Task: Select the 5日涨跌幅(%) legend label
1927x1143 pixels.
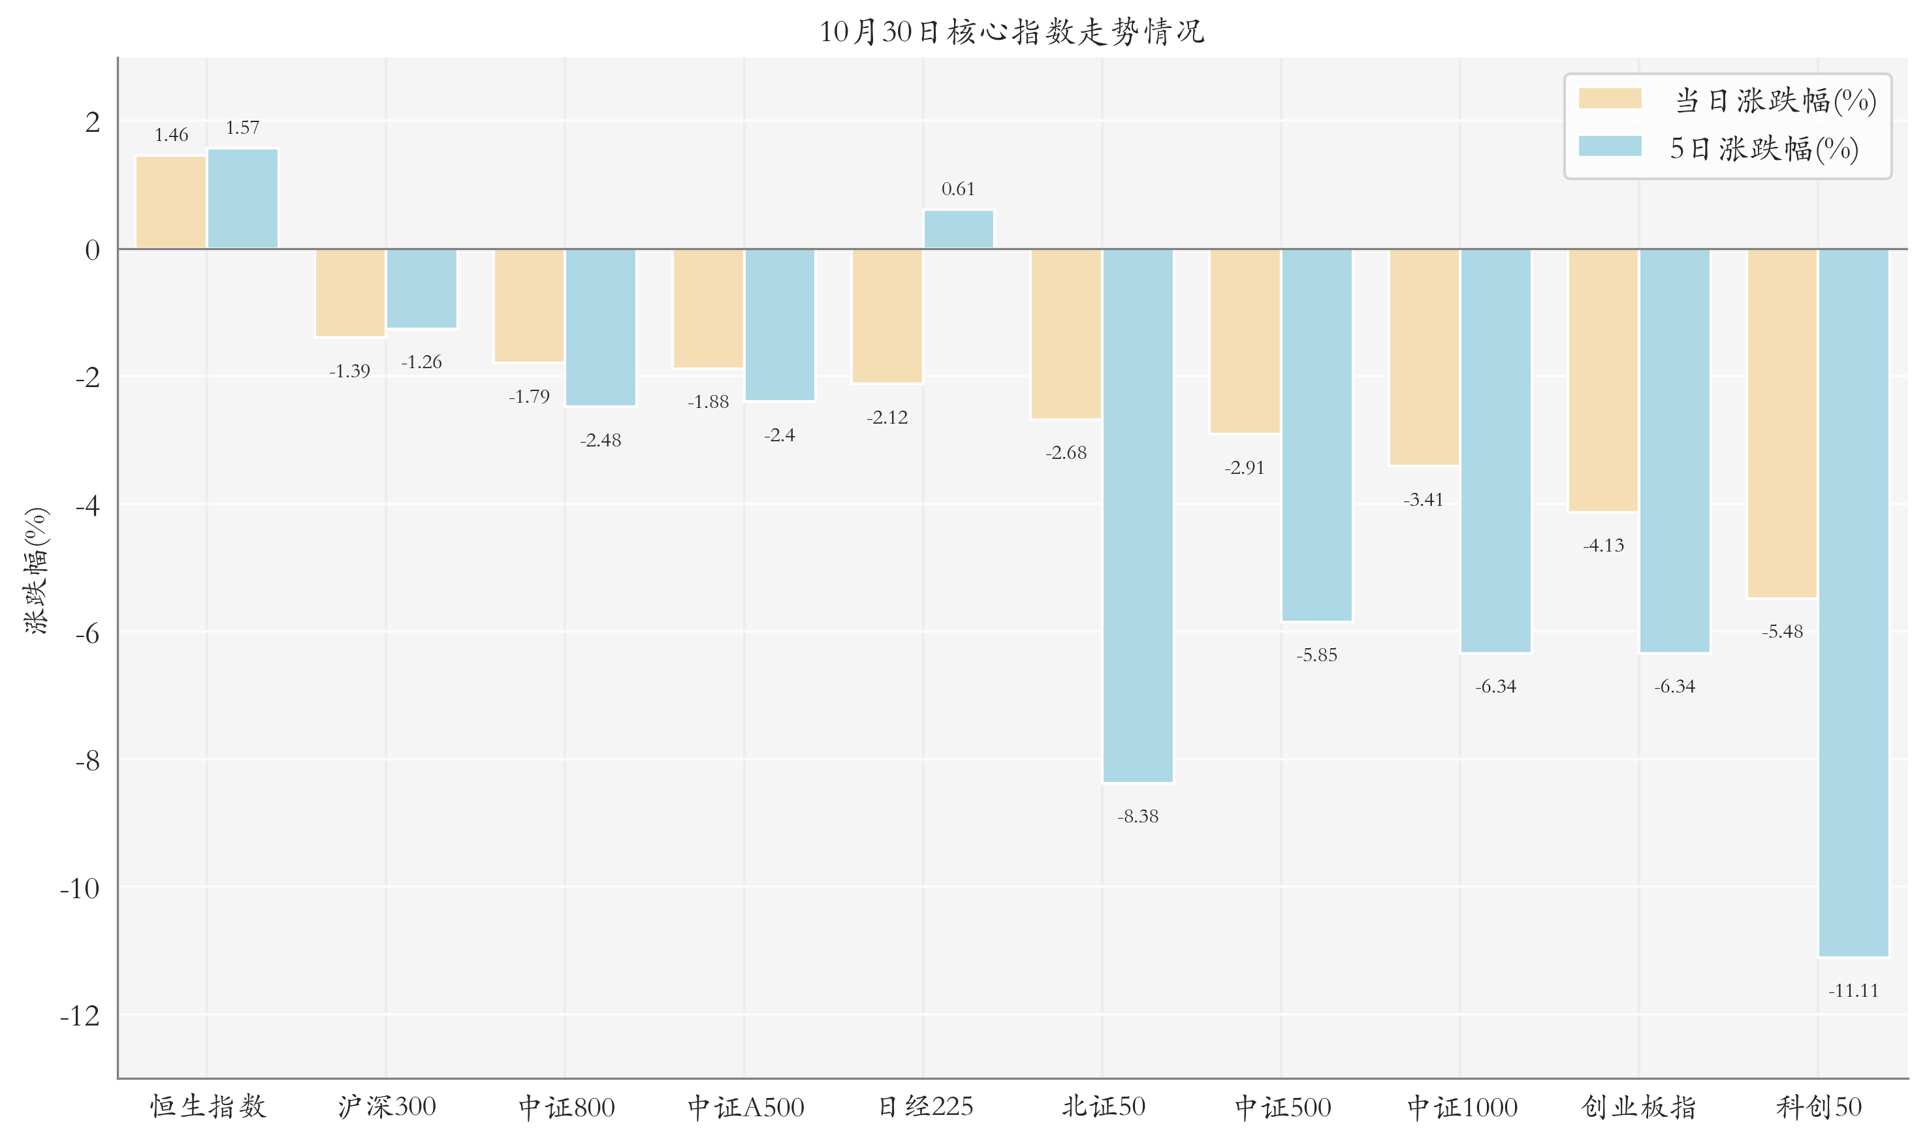Action: tap(1764, 149)
